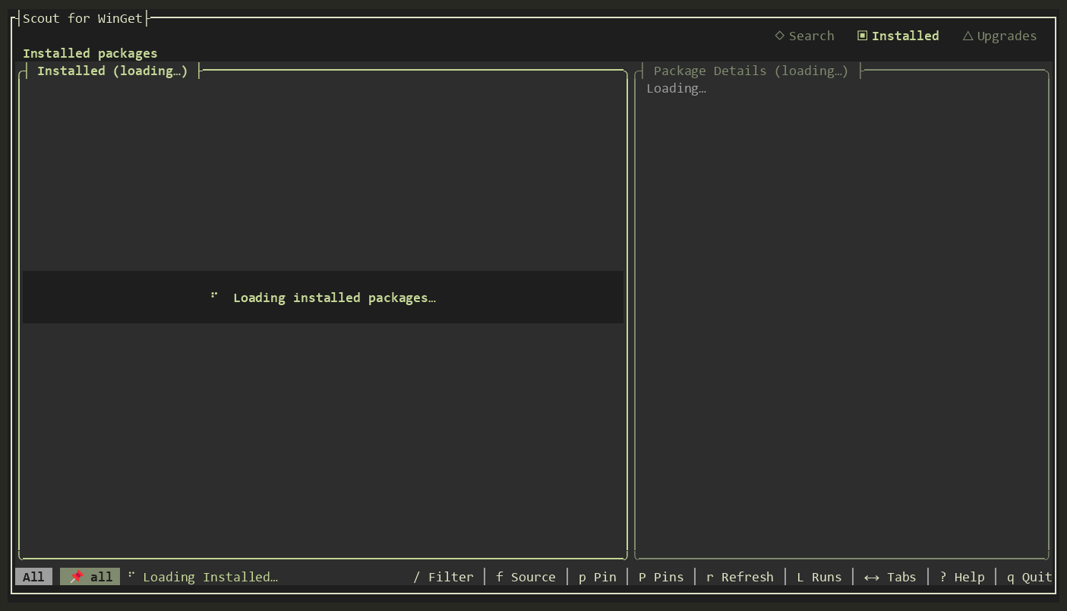The width and height of the screenshot is (1067, 611).
Task: Click the double-arrow Tabs icon
Action: [872, 578]
